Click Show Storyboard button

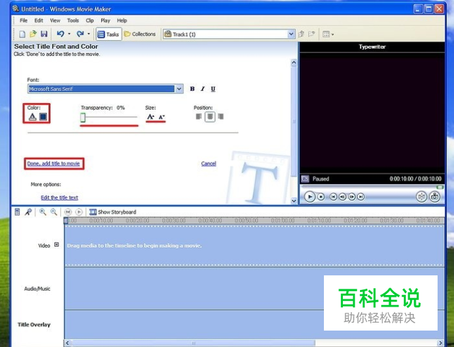(112, 212)
